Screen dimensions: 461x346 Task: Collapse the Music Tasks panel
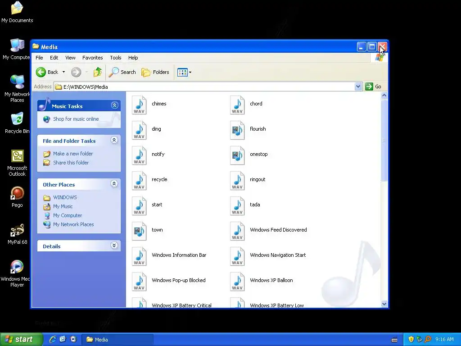click(x=115, y=105)
